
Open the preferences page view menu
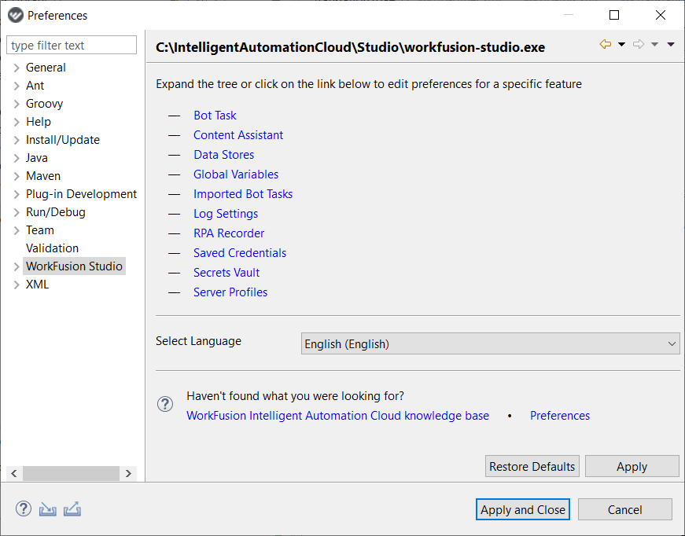click(671, 44)
